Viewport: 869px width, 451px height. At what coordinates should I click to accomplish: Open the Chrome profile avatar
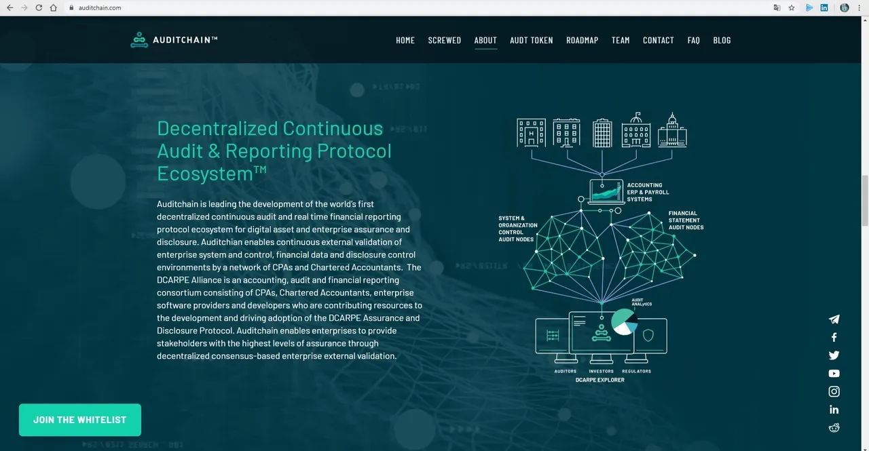click(x=845, y=7)
